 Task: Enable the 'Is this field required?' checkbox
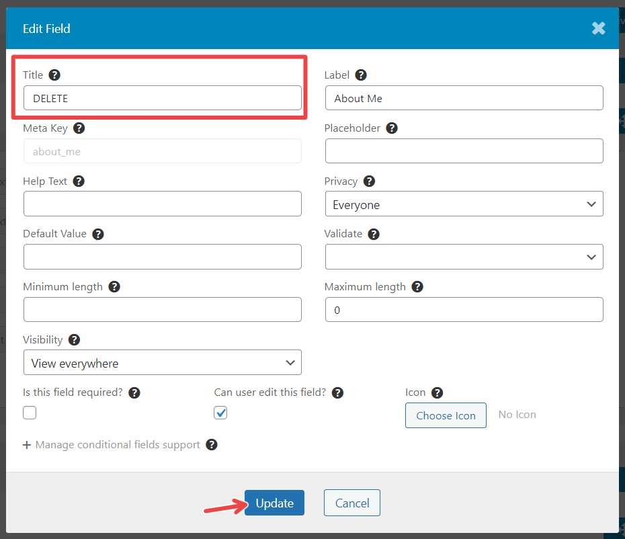click(30, 413)
